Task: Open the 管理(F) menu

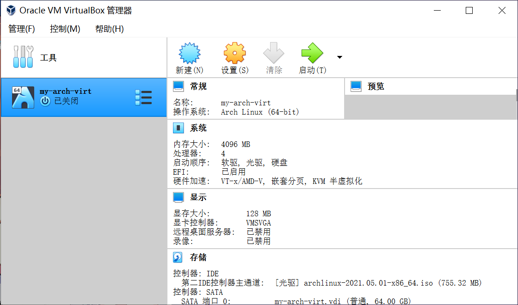Action: click(22, 29)
